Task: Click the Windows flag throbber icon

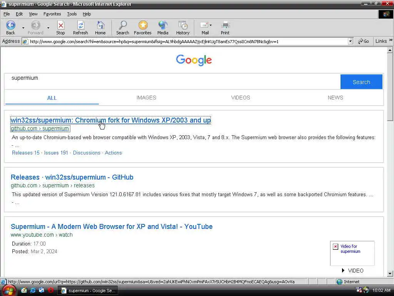Action: click(386, 14)
